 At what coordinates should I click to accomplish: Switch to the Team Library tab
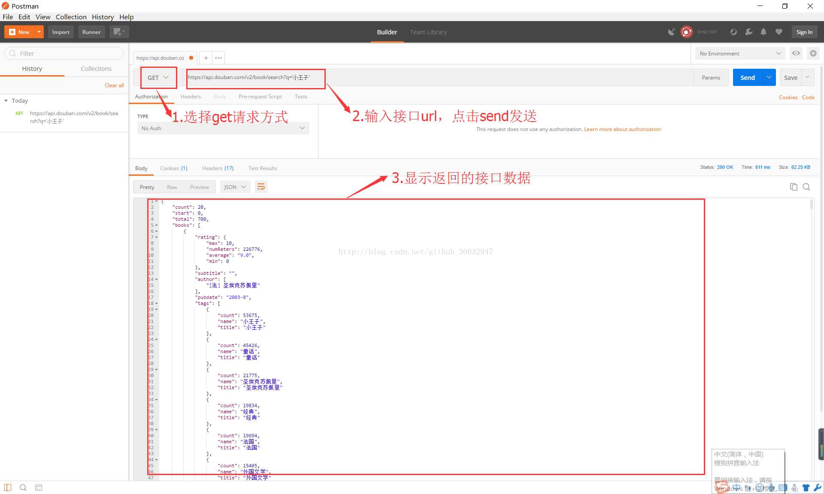click(x=428, y=32)
